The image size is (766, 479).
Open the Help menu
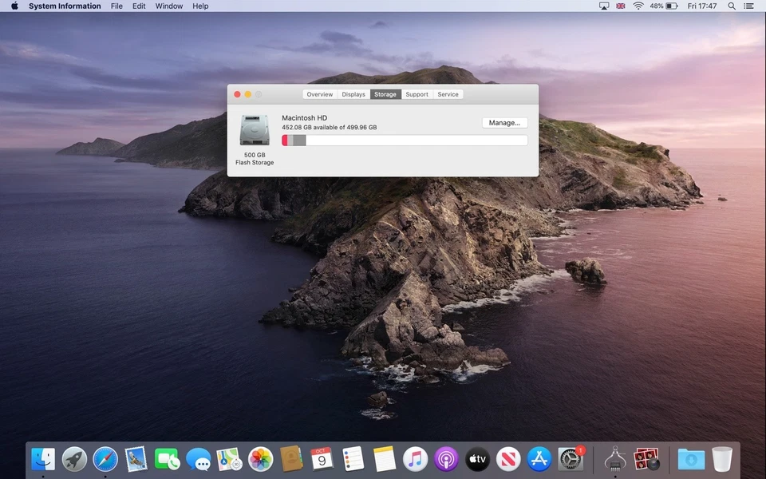coord(200,6)
